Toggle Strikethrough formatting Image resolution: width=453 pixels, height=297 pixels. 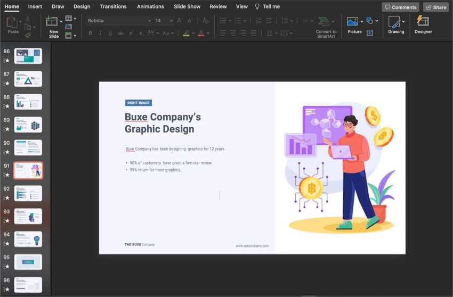click(120, 34)
